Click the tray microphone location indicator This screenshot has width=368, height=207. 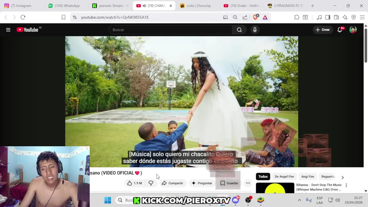tap(309, 200)
